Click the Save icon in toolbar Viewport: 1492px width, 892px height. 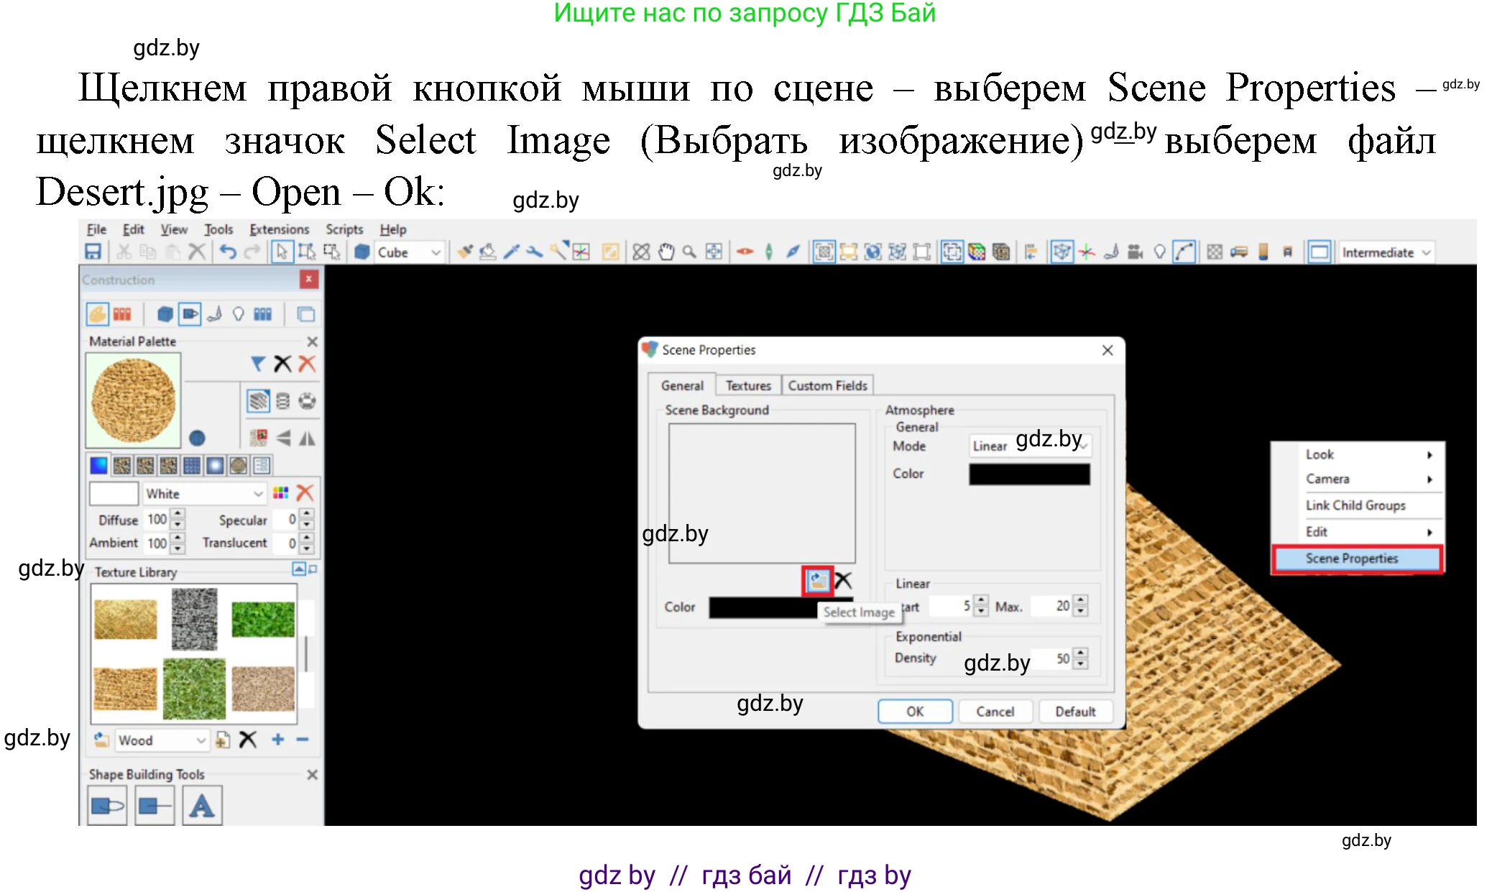(93, 252)
